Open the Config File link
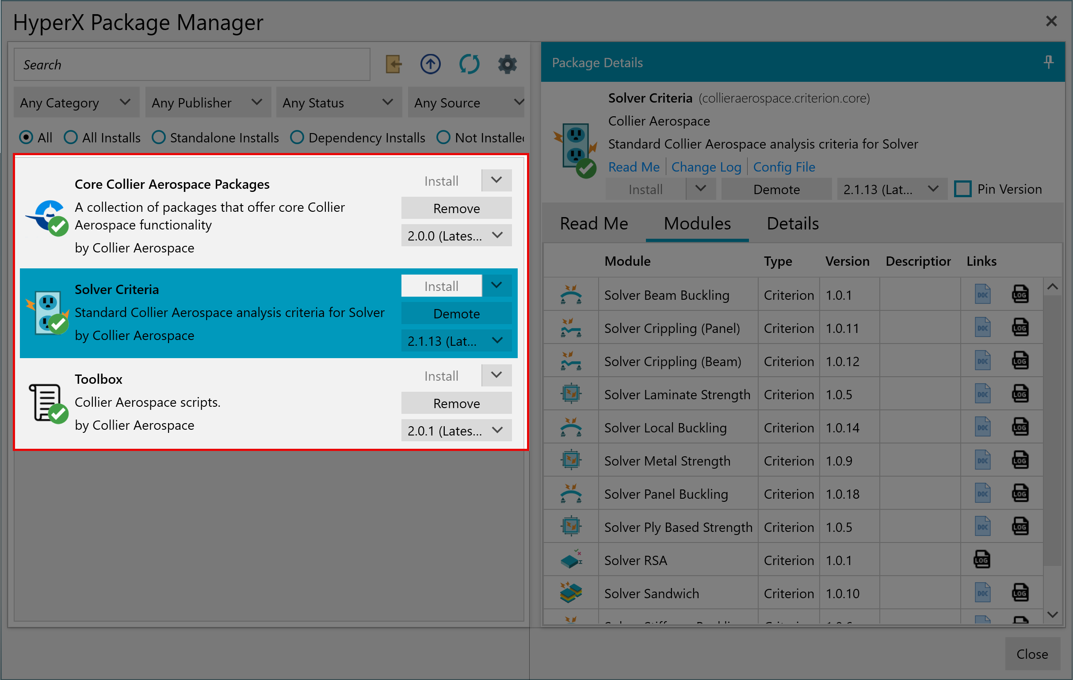The width and height of the screenshot is (1073, 680). coord(784,167)
